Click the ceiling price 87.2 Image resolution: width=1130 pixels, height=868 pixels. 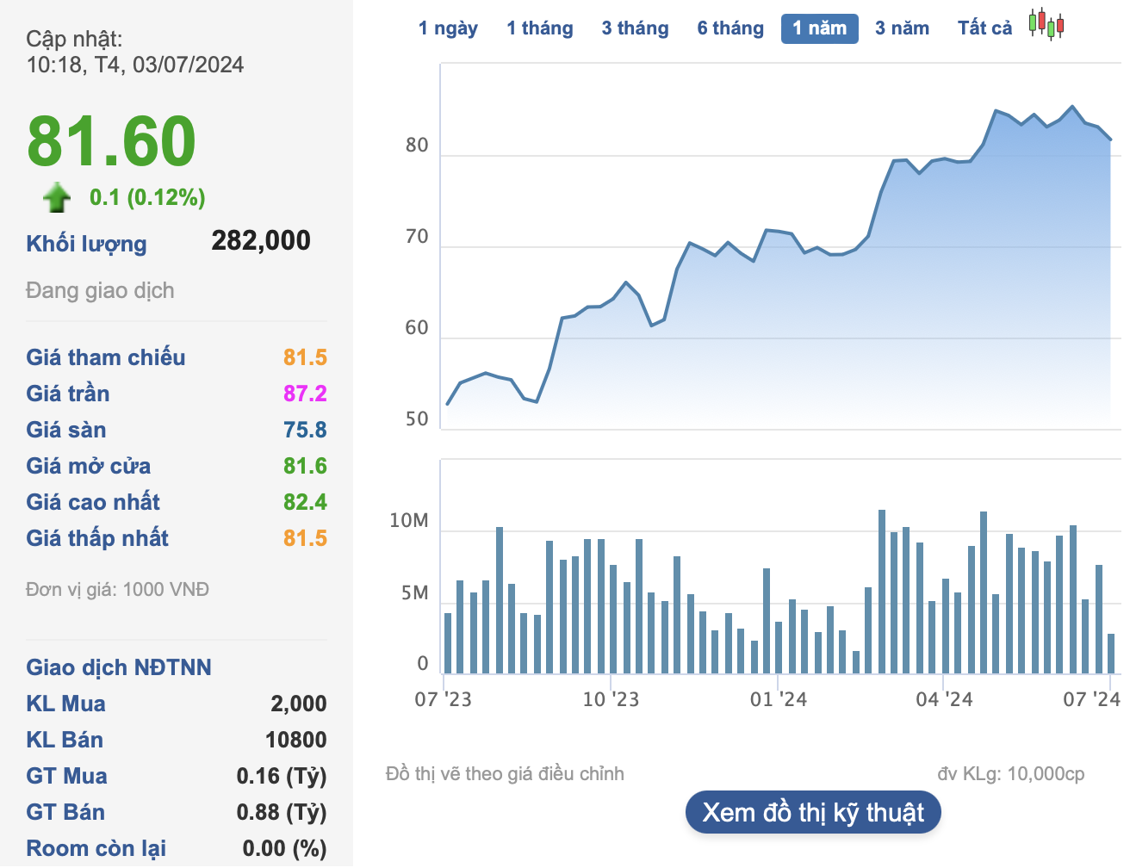pyautogui.click(x=305, y=394)
